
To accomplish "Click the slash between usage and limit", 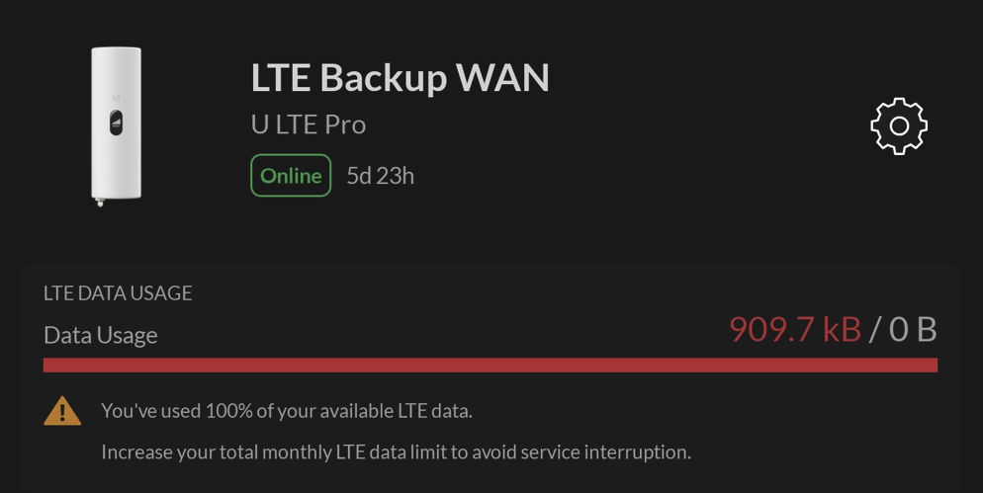I will (874, 329).
